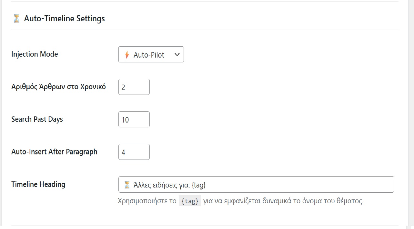Image resolution: width=414 pixels, height=229 pixels.
Task: Click the Auto-Insert After Paragraph label
Action: (x=54, y=152)
